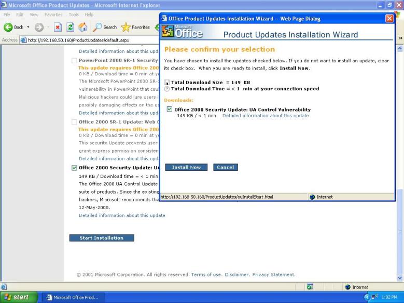Click the Home icon in IE toolbar
404x303 pixels.
pyautogui.click(x=82, y=27)
